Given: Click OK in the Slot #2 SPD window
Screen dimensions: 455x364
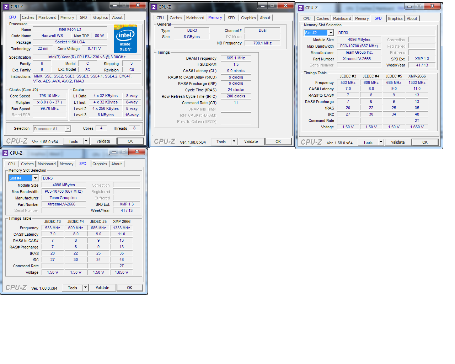Looking at the screenshot, I should 425,142.
